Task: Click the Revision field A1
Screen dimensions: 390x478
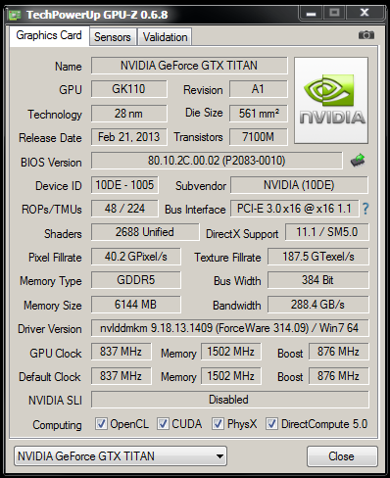Action: [258, 89]
